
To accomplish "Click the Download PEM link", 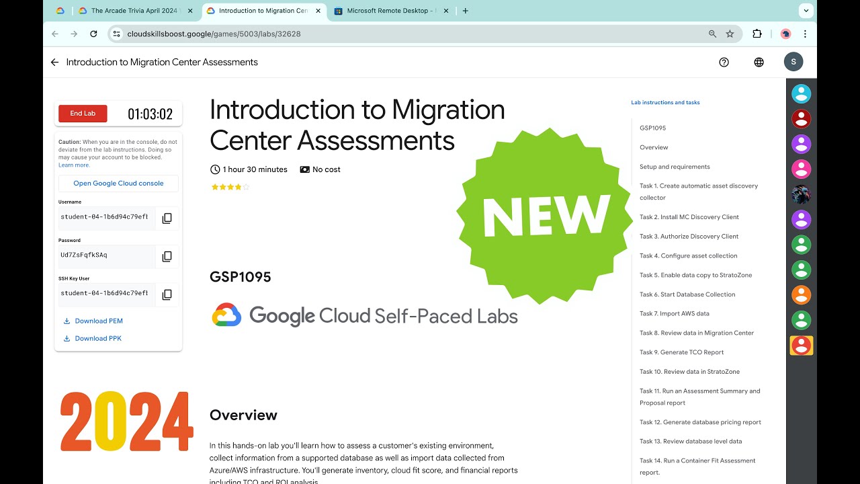I will point(99,321).
